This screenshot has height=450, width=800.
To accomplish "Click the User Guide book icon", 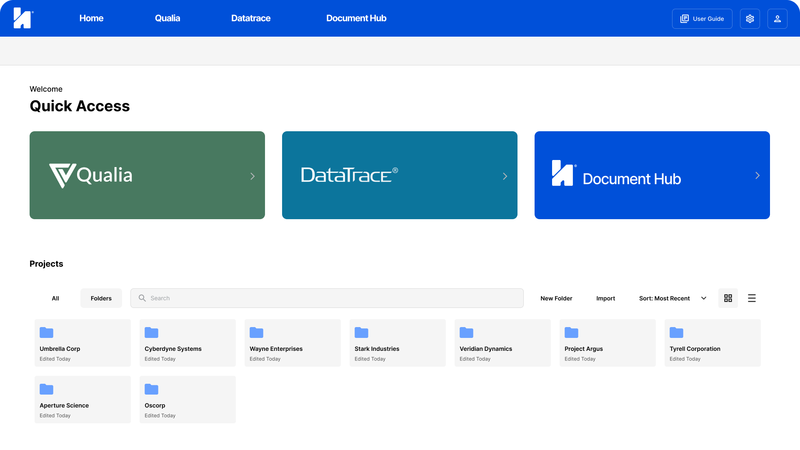I will pyautogui.click(x=685, y=19).
